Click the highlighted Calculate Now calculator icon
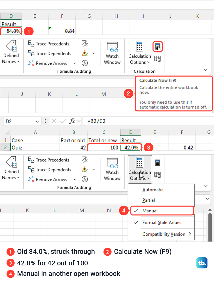The height and width of the screenshot is (284, 214). pos(157,47)
